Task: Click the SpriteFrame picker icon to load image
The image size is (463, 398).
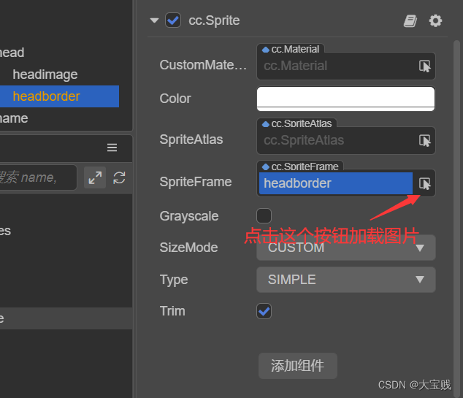Action: (424, 183)
